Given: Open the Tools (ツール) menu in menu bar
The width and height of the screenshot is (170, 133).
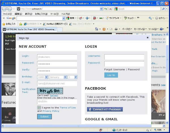Looking at the screenshot, I should tap(54, 14).
